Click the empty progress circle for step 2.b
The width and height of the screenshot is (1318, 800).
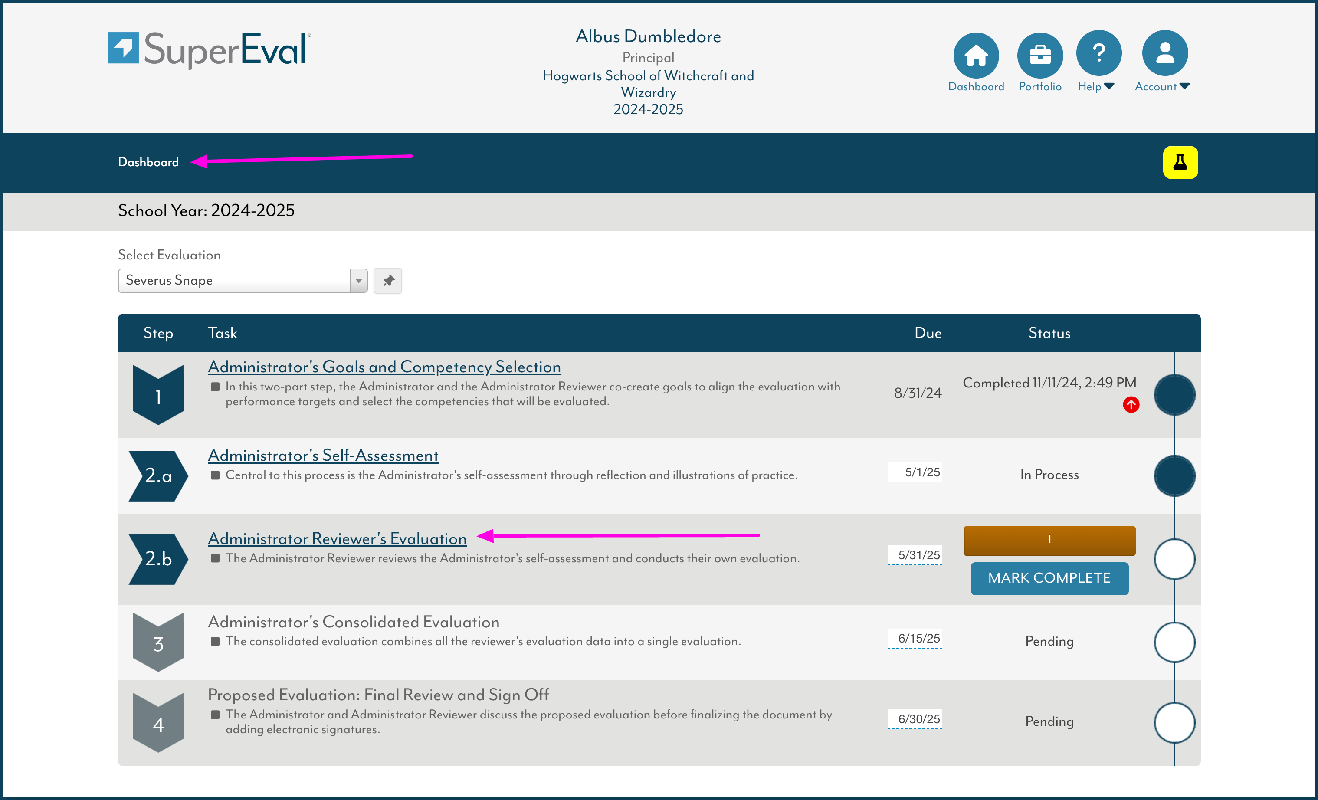click(x=1174, y=559)
